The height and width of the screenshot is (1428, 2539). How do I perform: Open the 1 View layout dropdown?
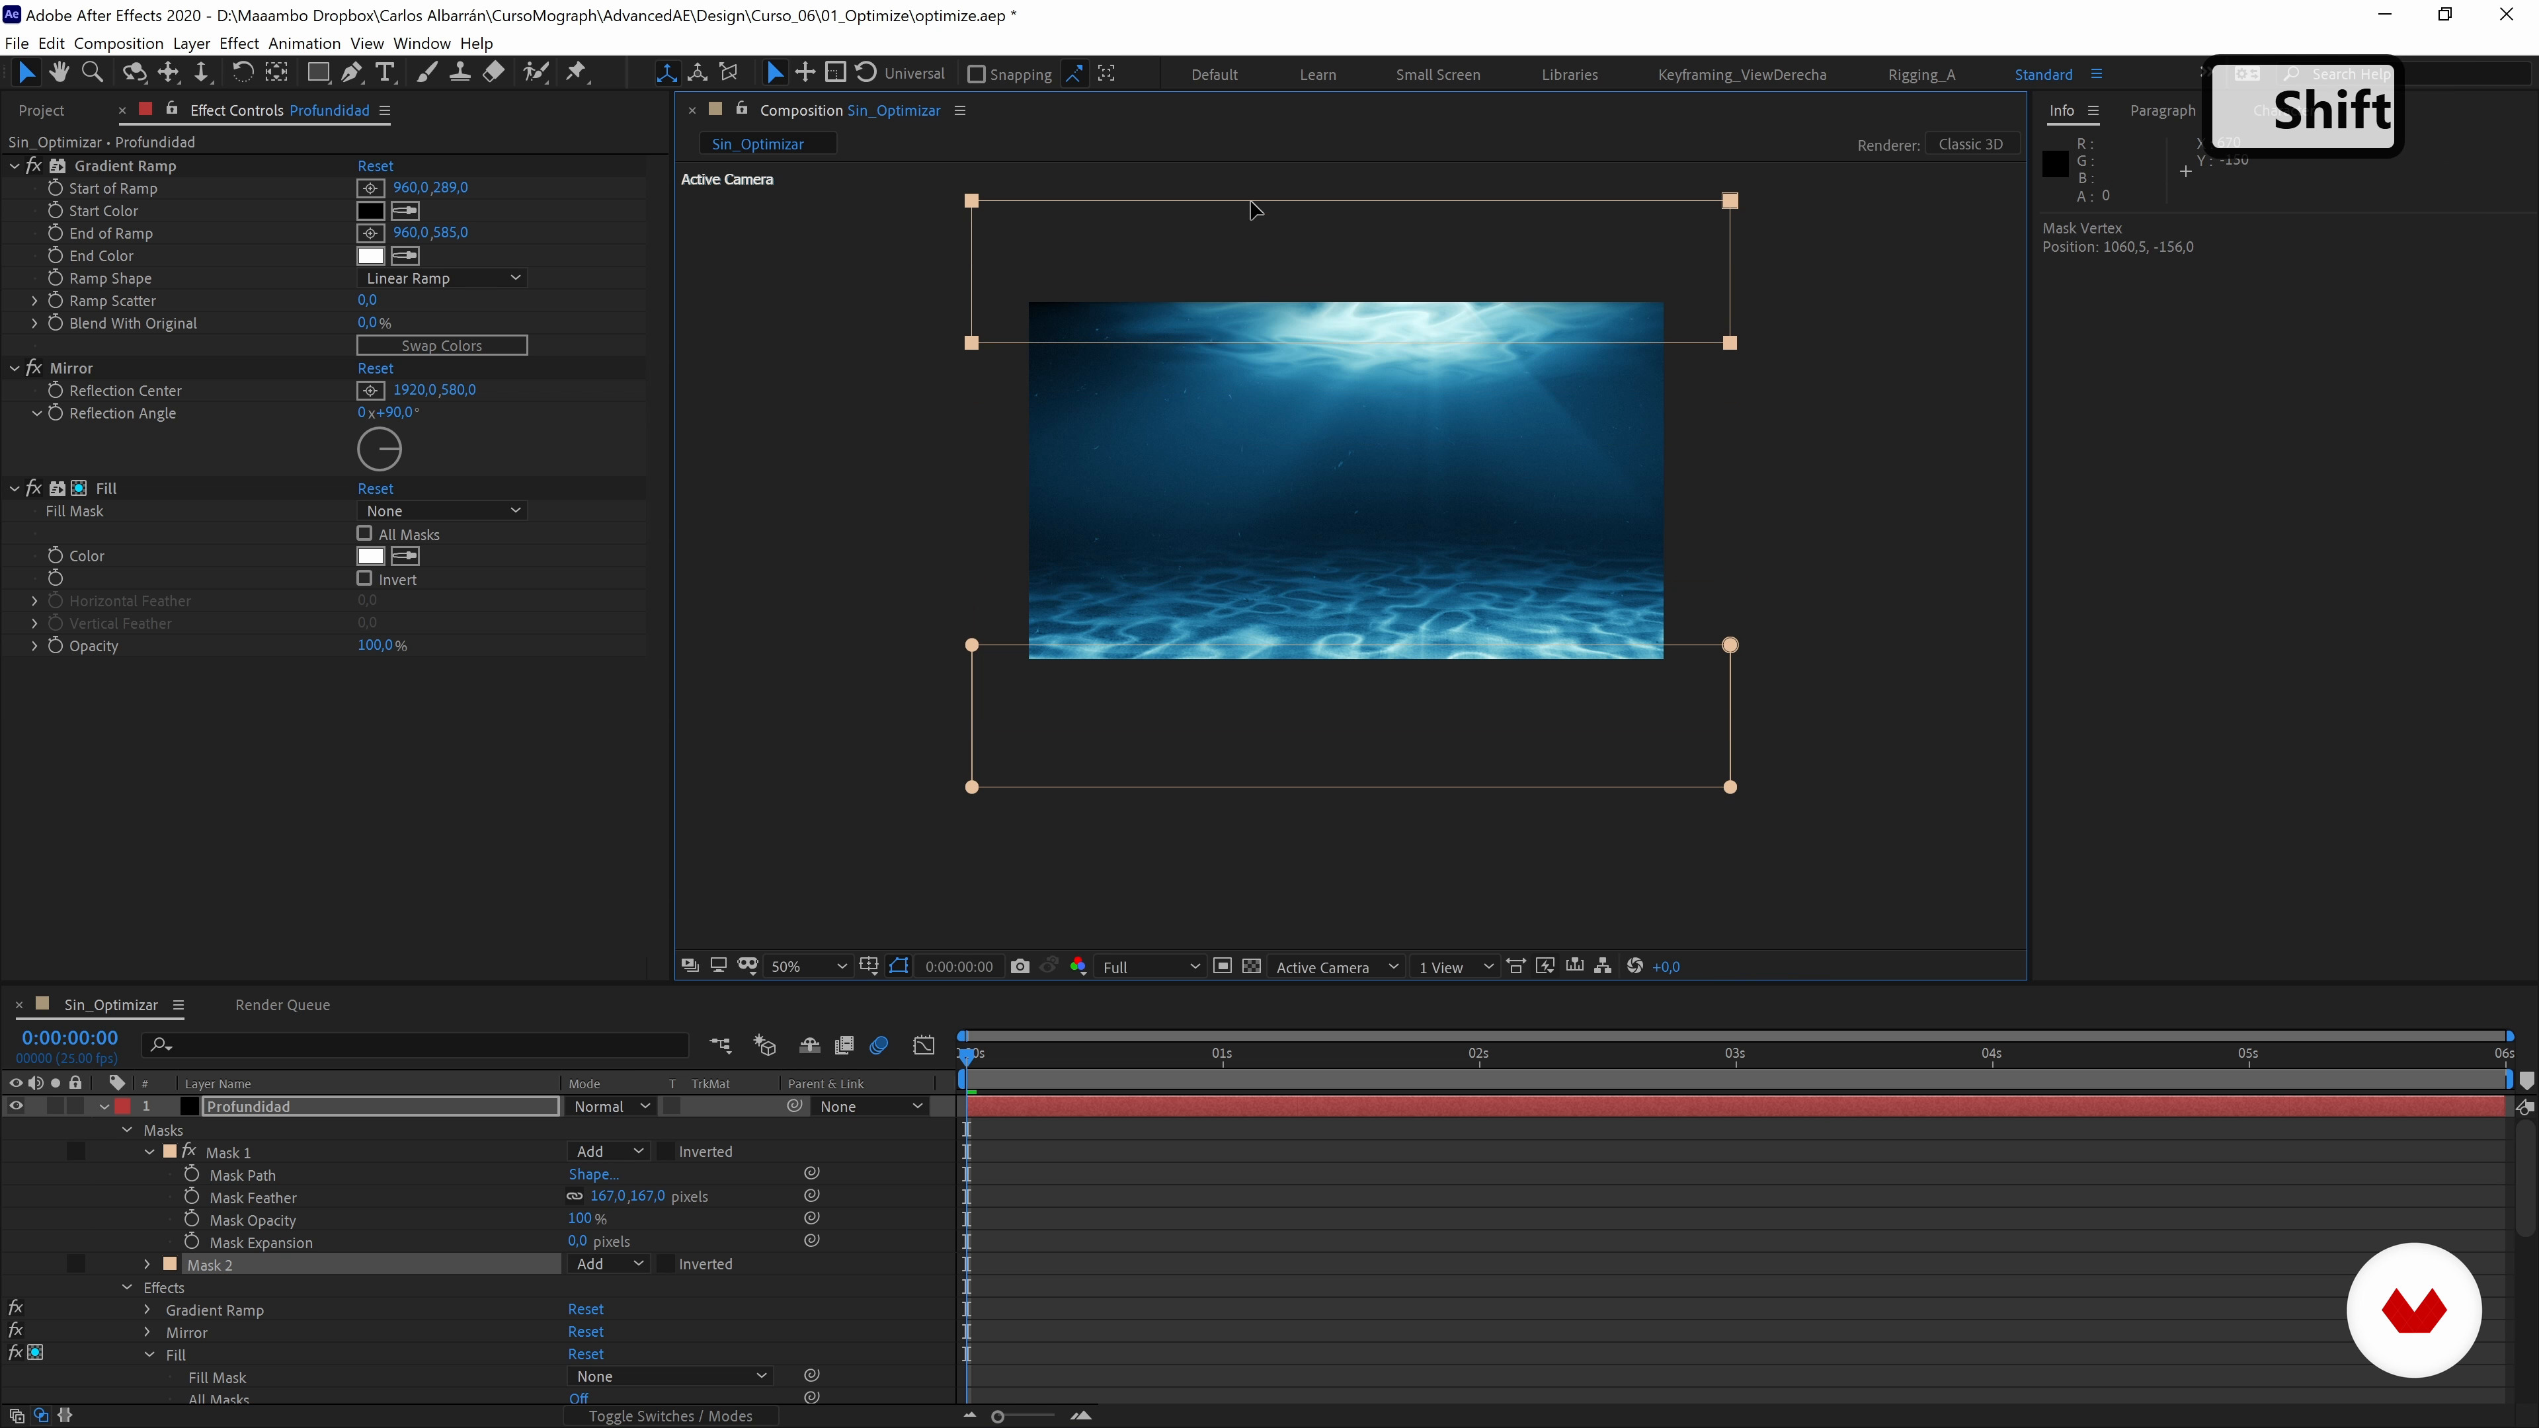pos(1456,967)
